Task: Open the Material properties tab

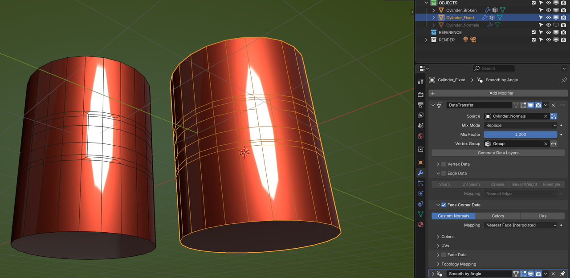Action: pos(420,225)
